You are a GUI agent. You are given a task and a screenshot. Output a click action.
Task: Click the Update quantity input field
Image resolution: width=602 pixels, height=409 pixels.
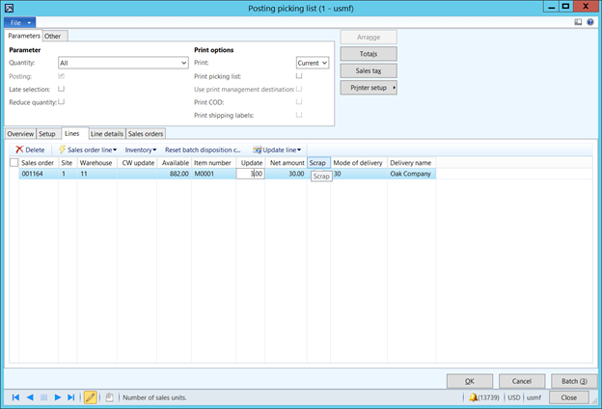(251, 175)
